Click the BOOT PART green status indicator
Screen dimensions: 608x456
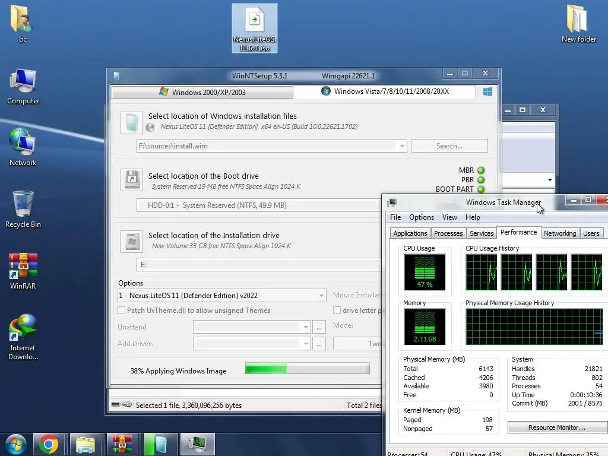tap(481, 189)
